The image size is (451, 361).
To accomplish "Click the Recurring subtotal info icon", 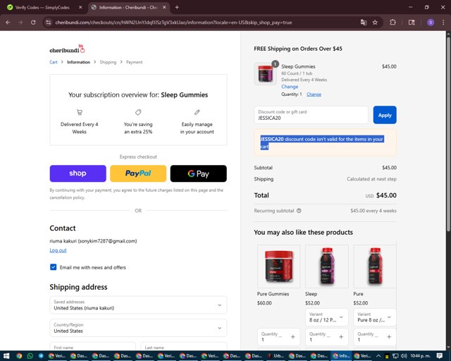I will pos(299,211).
